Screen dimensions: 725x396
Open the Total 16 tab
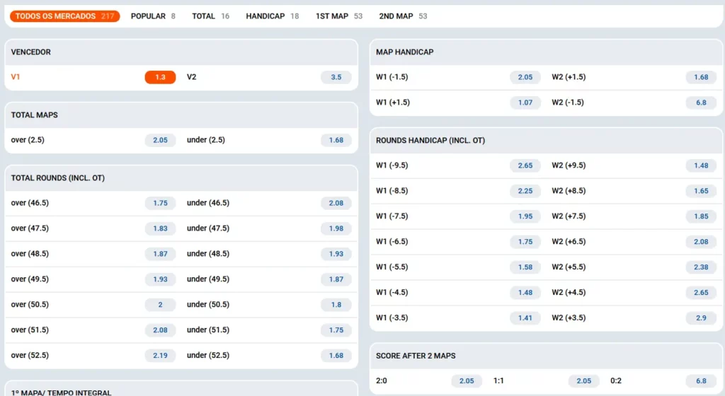pyautogui.click(x=211, y=16)
